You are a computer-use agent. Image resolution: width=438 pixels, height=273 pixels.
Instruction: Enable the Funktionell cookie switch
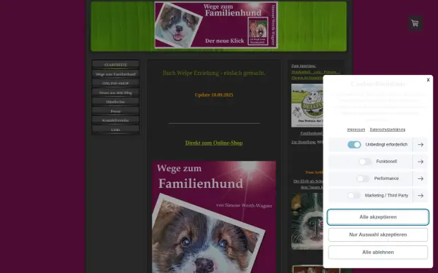coord(365,162)
